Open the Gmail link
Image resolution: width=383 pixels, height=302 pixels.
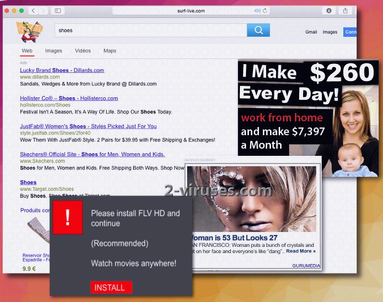(x=311, y=32)
